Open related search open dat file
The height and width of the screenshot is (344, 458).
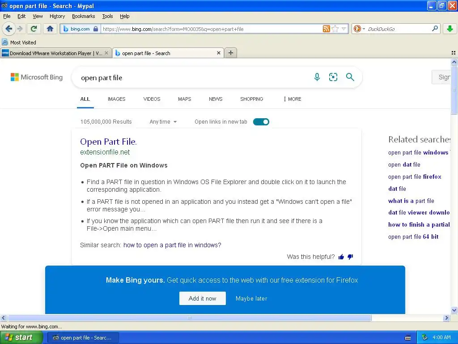[x=404, y=165]
